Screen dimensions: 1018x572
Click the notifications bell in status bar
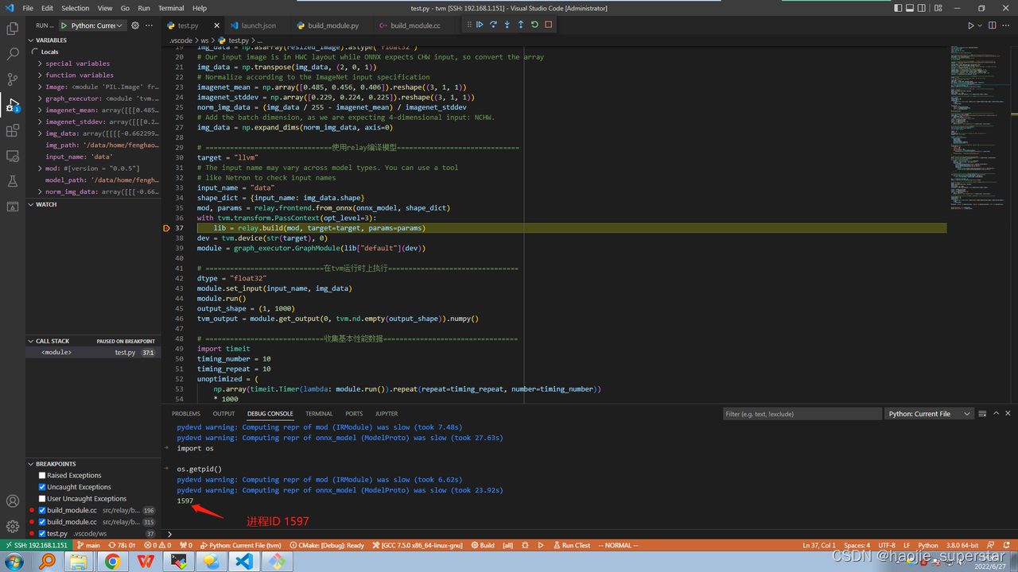point(1007,546)
